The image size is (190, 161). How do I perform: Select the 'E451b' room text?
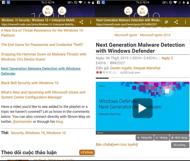click(101, 63)
